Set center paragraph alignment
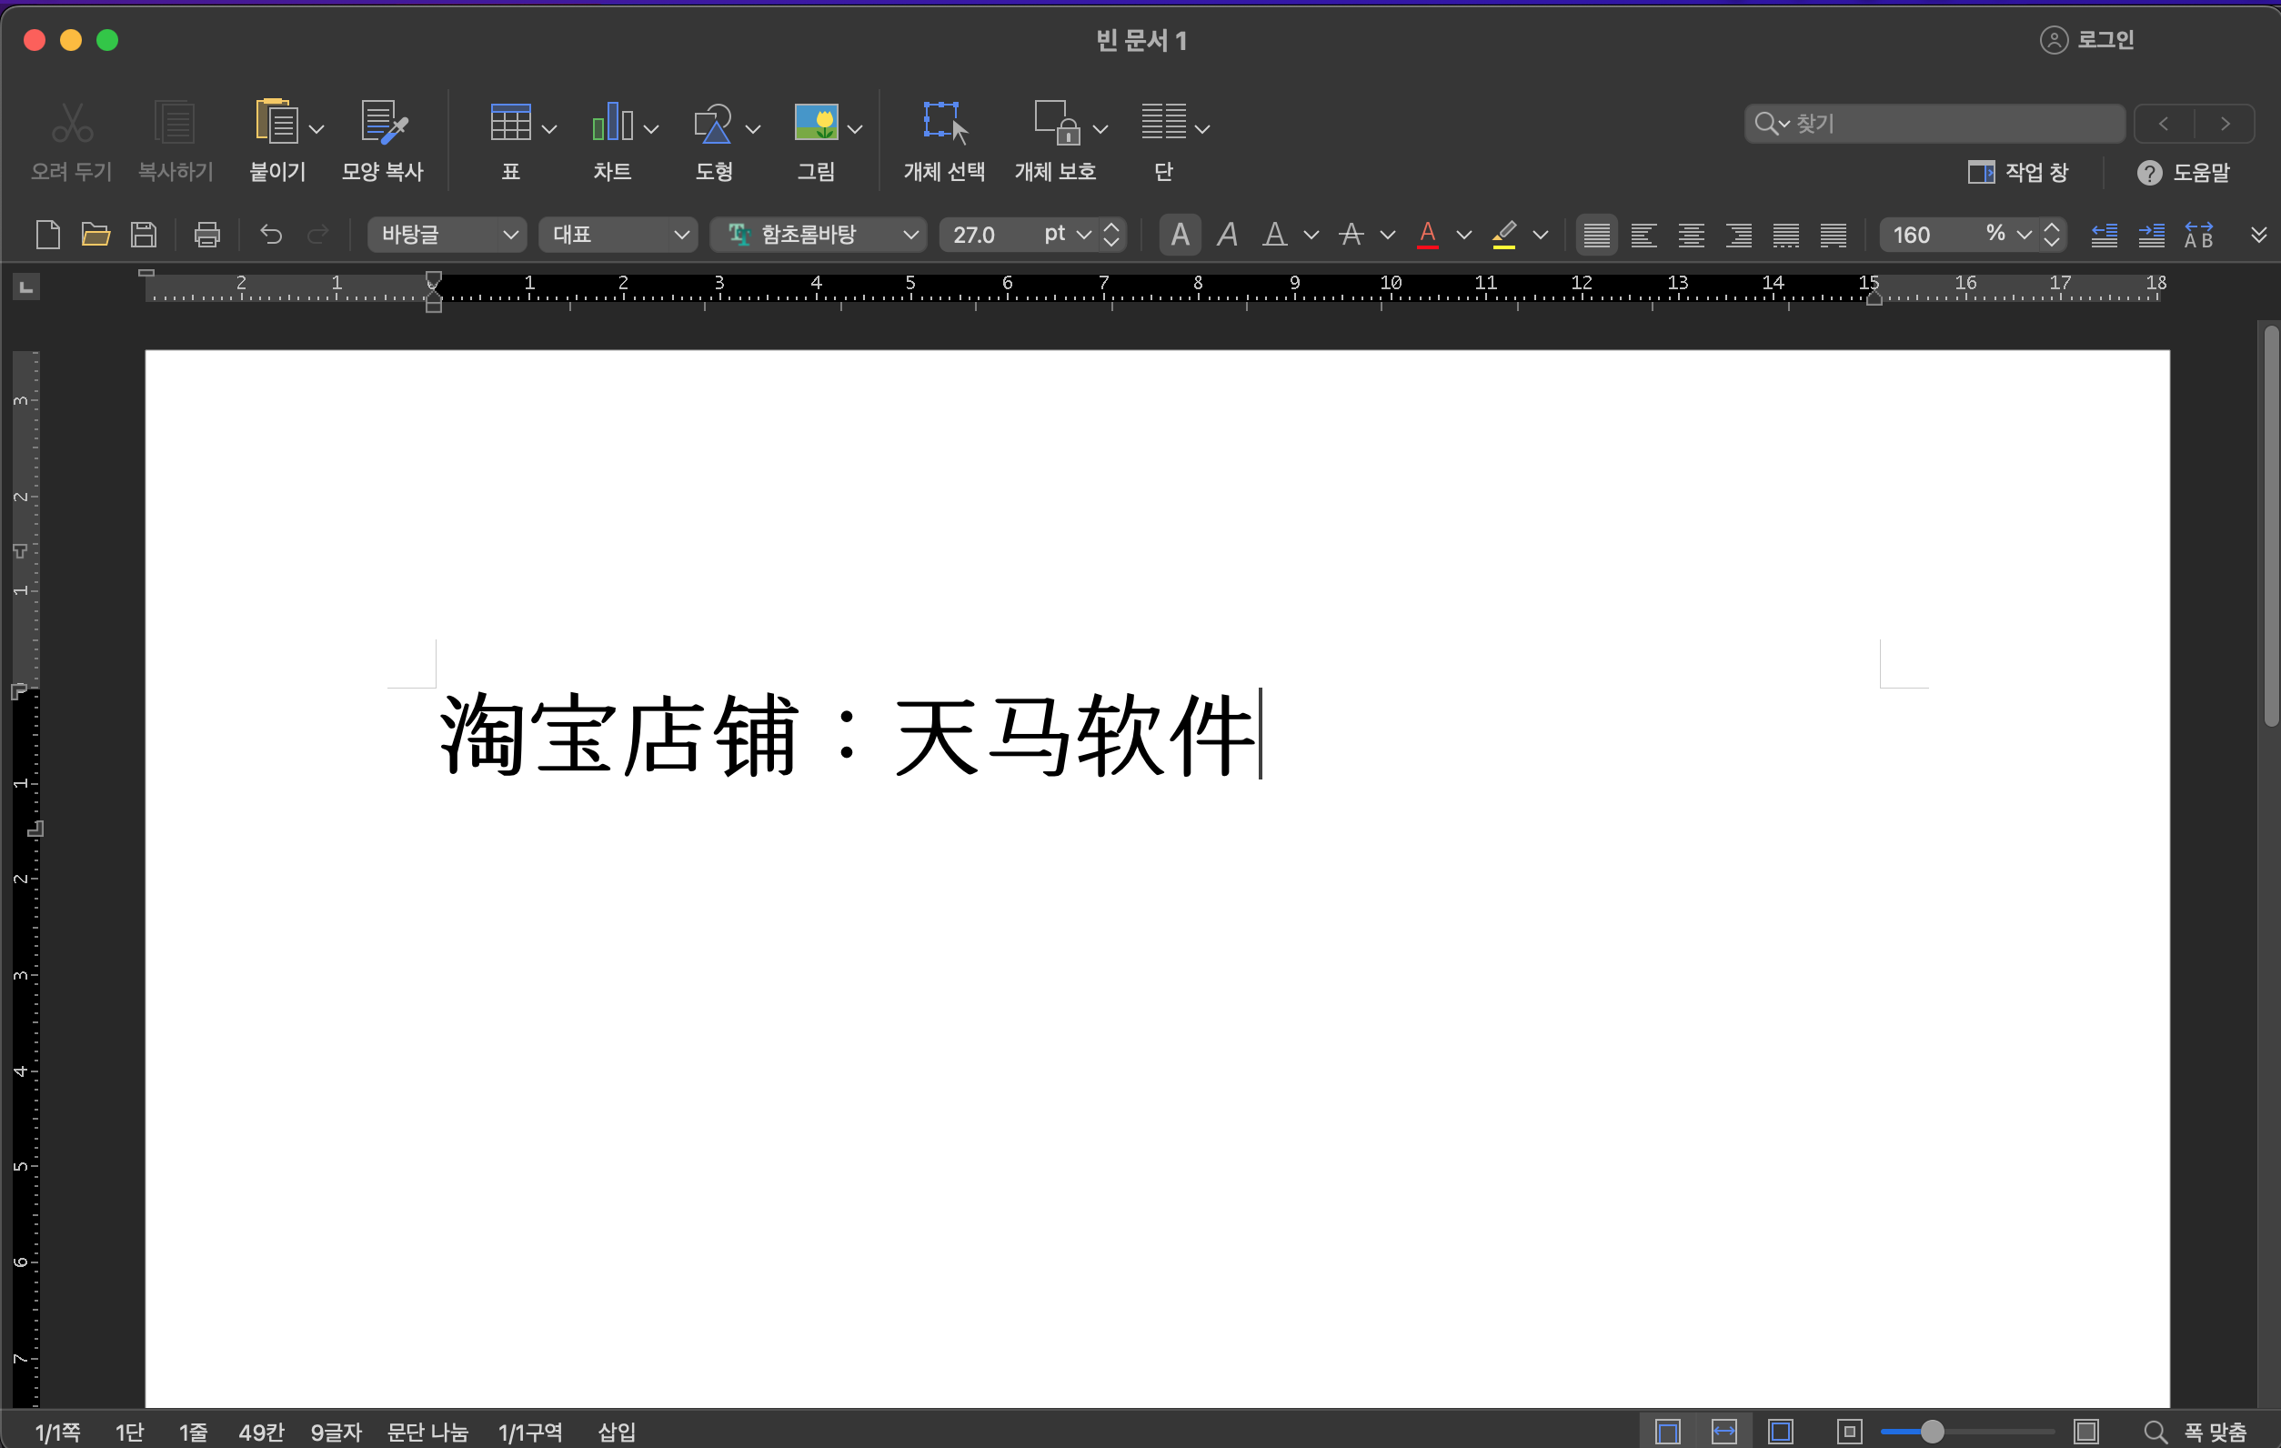This screenshot has width=2281, height=1448. tap(1691, 234)
